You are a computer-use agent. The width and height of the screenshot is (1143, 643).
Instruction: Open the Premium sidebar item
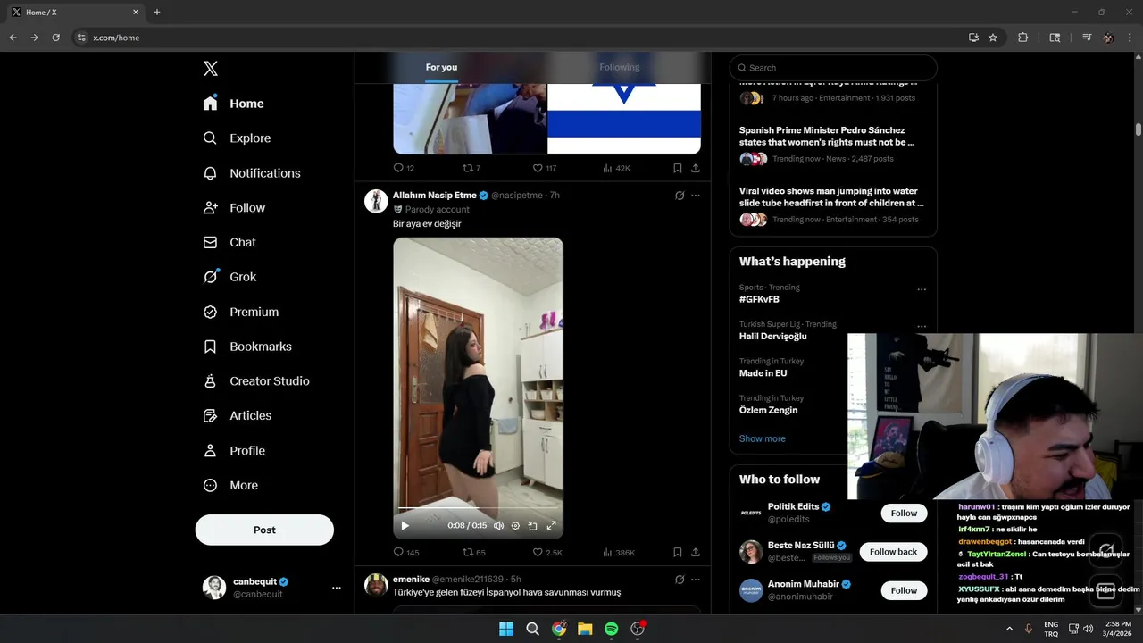241,312
